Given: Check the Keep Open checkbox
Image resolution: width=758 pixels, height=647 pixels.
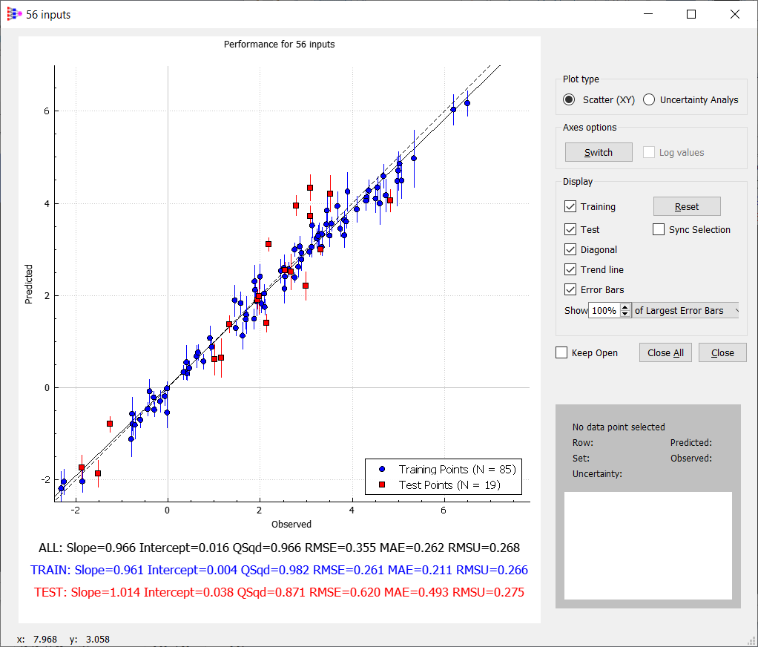Looking at the screenshot, I should tap(561, 352).
